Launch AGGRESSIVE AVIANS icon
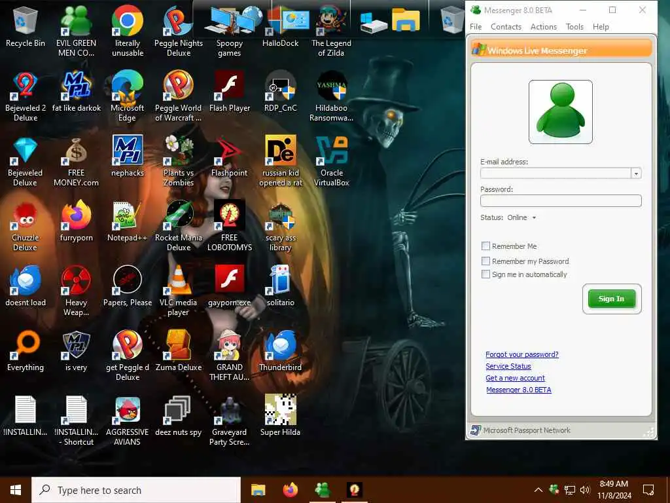The height and width of the screenshot is (503, 670). pos(128,421)
